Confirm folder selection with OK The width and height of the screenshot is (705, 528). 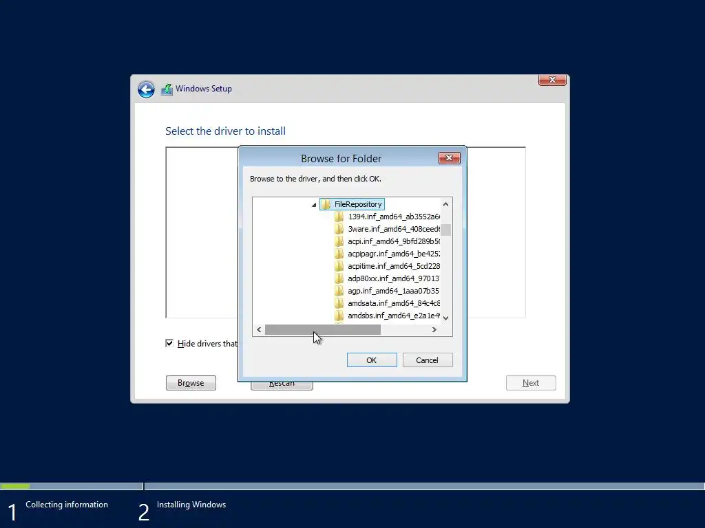point(372,360)
